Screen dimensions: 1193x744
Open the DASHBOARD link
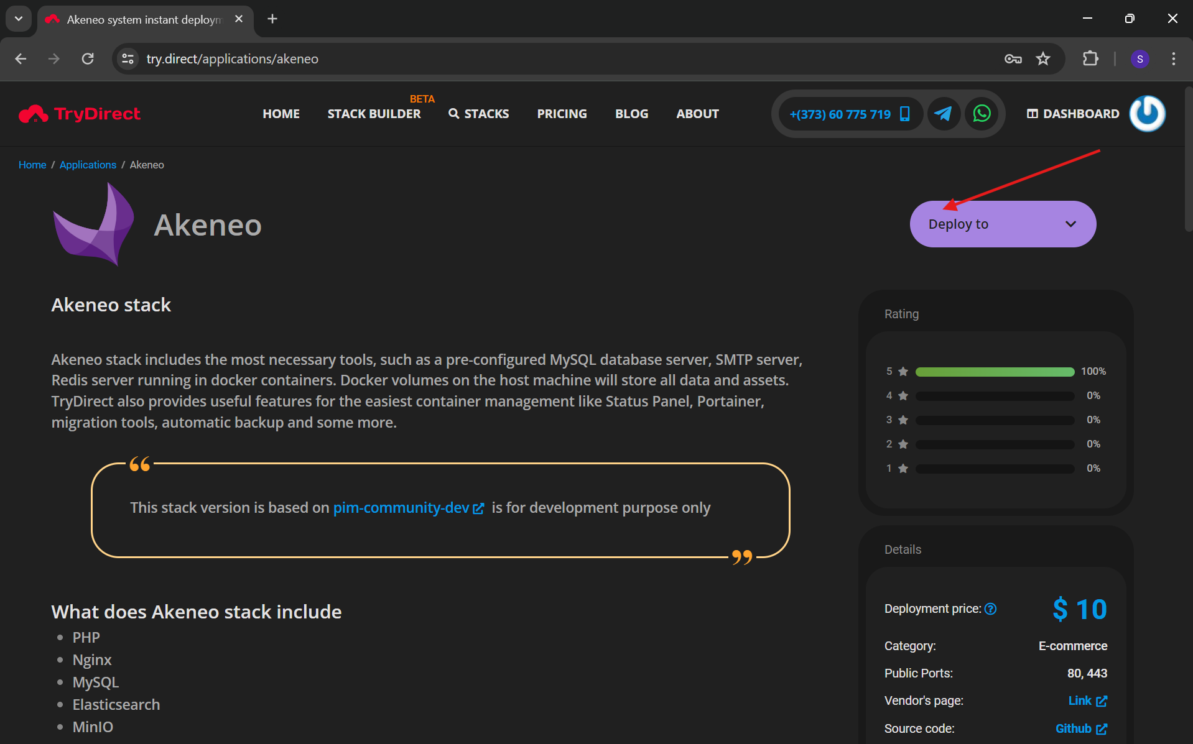1073,114
